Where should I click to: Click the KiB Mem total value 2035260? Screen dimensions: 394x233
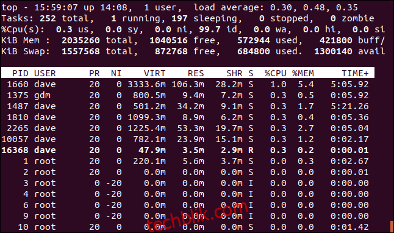81,40
